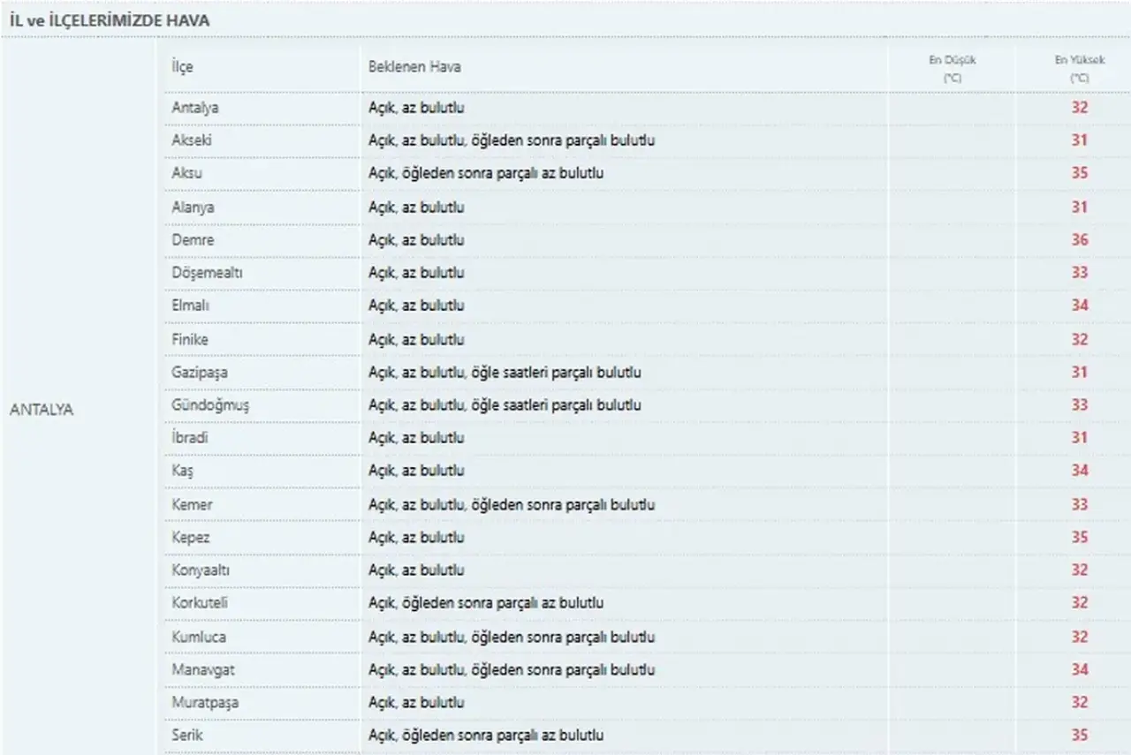Click the İL ve İLÇELERİMİZDE HAVA heading
The height and width of the screenshot is (755, 1131).
pyautogui.click(x=110, y=19)
